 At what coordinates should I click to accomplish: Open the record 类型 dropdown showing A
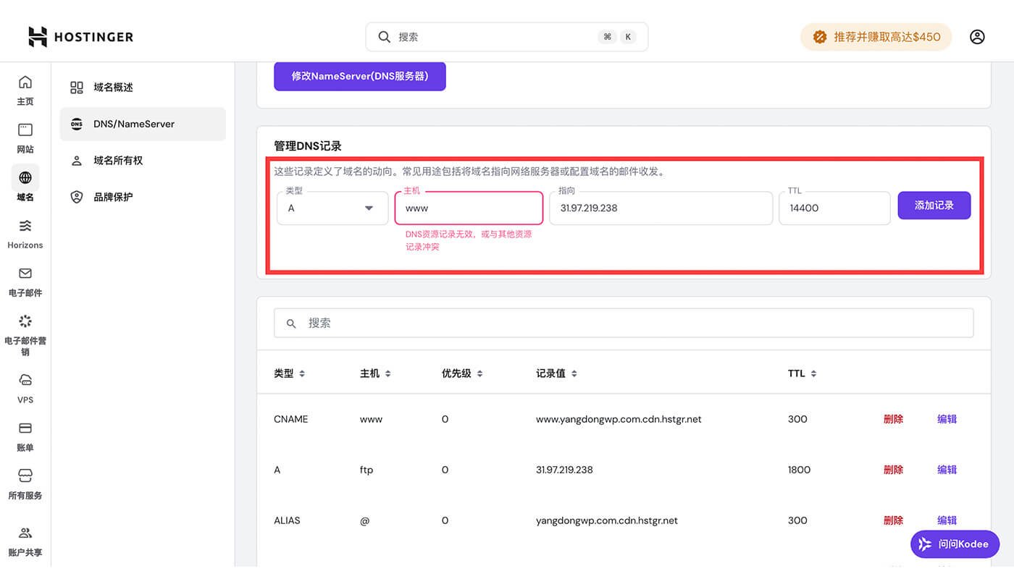(x=332, y=208)
